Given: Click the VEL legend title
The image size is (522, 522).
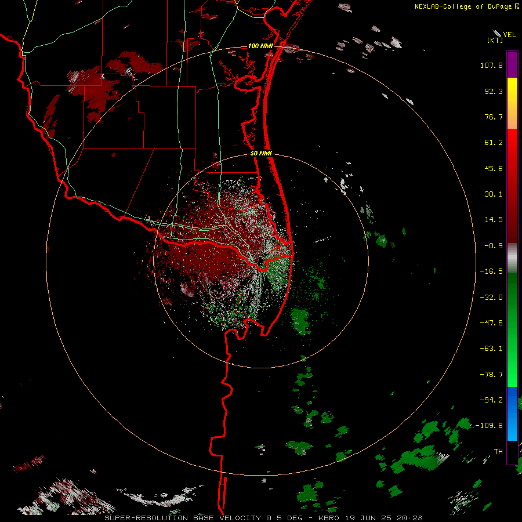Looking at the screenshot, I should tap(509, 35).
